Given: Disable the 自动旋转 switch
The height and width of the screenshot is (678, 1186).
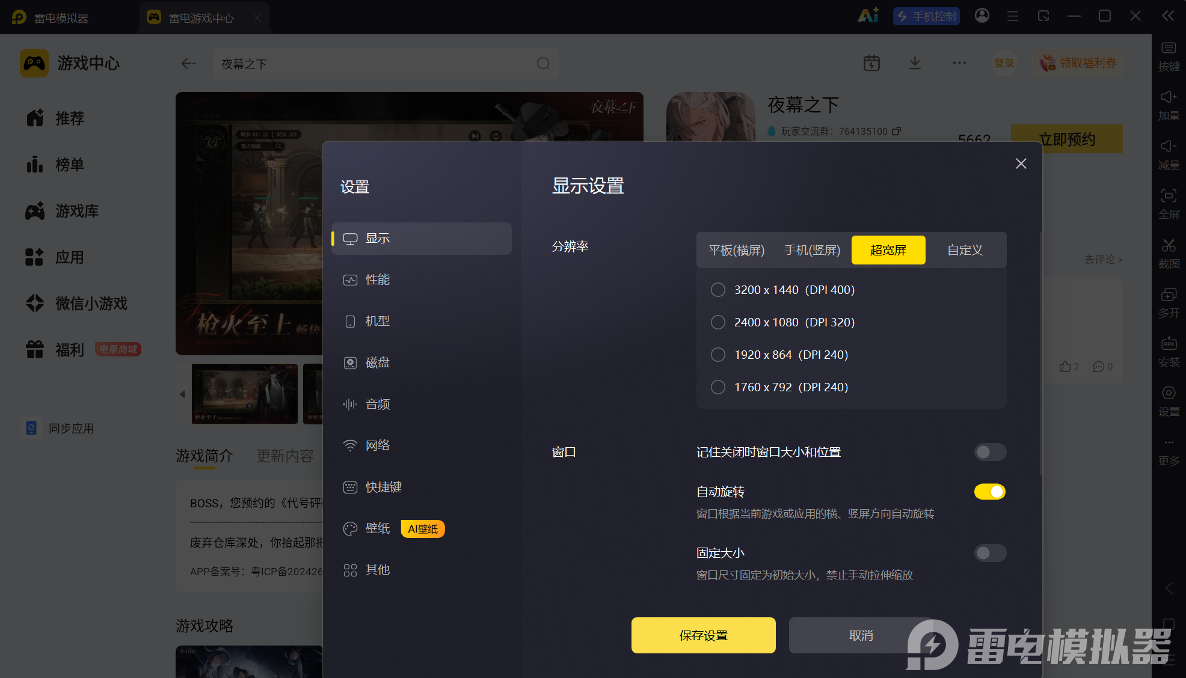Looking at the screenshot, I should [x=990, y=492].
